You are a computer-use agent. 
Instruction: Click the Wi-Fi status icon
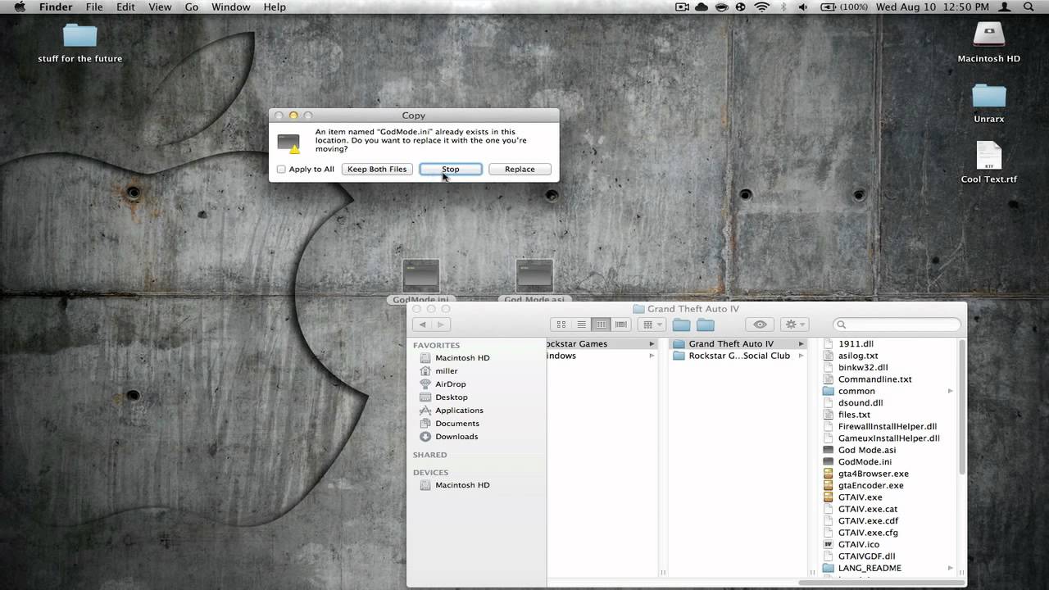tap(762, 7)
